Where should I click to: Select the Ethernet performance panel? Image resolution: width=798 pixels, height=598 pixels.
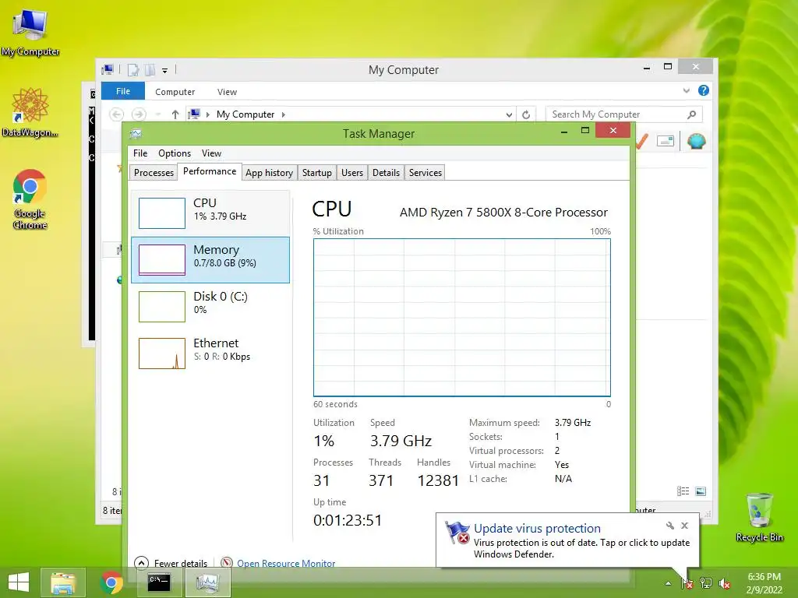point(210,353)
